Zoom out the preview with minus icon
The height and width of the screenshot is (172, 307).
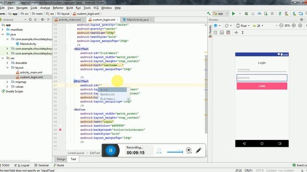coord(281,25)
